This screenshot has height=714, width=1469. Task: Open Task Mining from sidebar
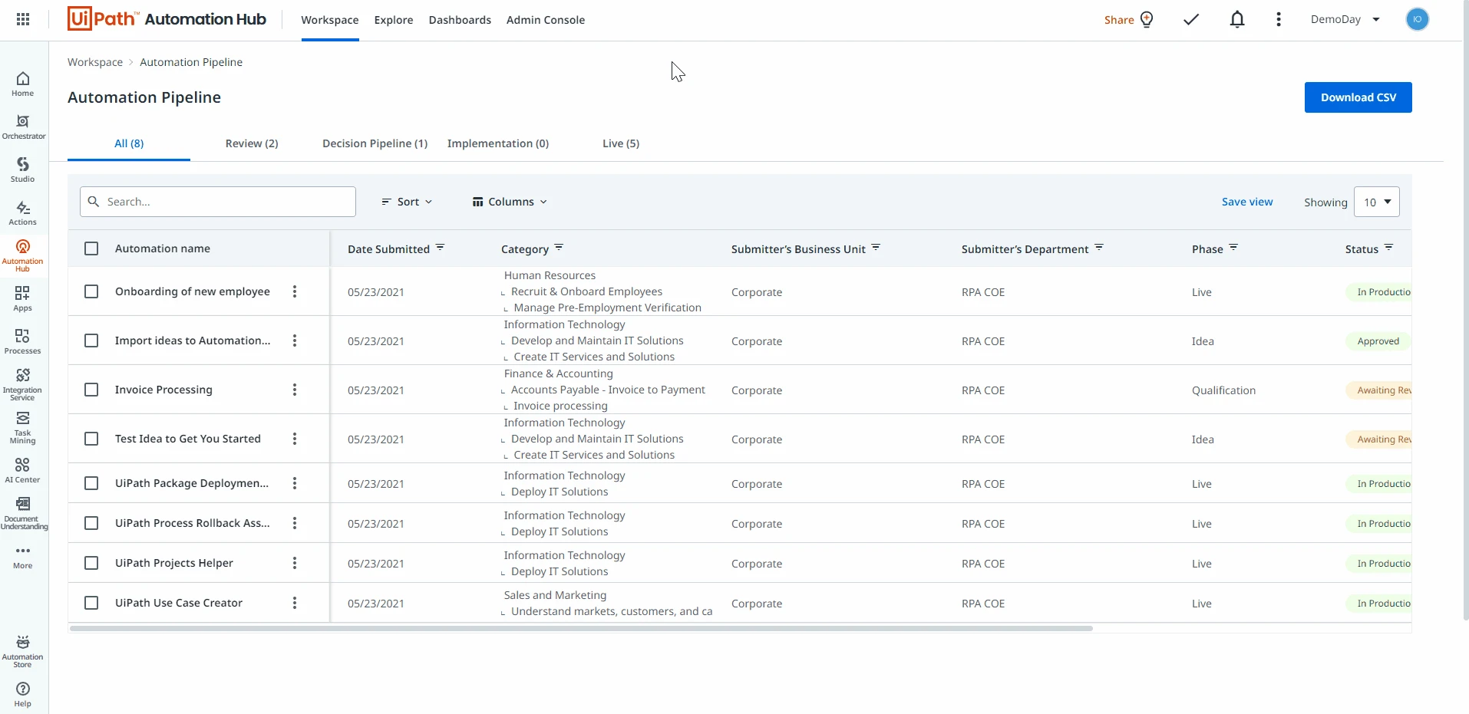point(23,427)
